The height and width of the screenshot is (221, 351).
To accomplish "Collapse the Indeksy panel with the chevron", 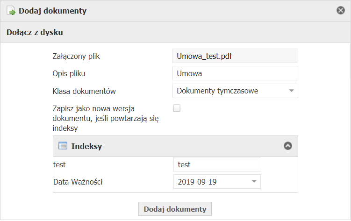I will [x=288, y=146].
